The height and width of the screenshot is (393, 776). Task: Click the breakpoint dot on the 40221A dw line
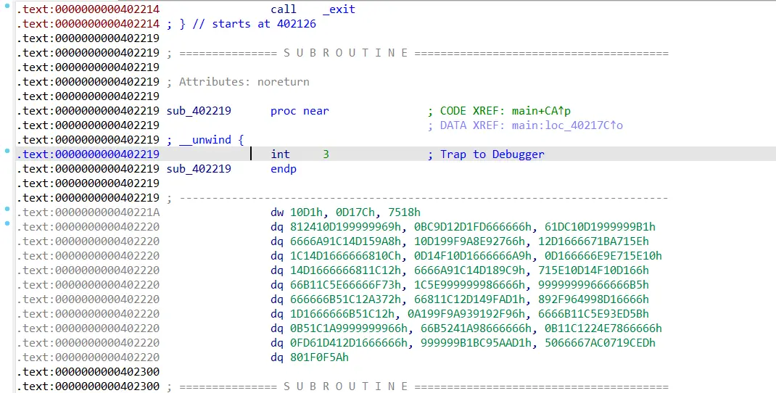[x=7, y=209]
